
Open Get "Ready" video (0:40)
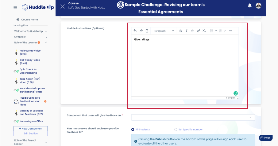pos(30,62)
